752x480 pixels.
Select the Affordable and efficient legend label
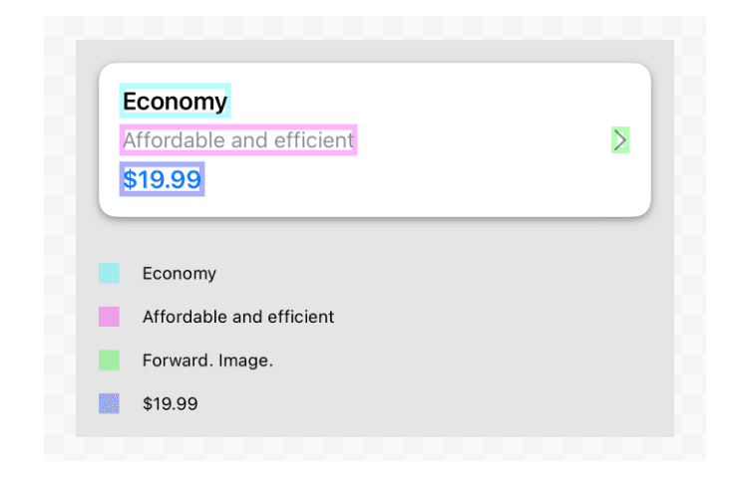(x=237, y=317)
